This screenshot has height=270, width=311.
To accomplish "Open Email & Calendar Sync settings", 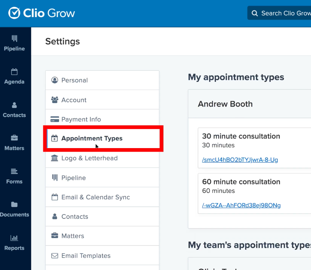I will click(x=102, y=197).
